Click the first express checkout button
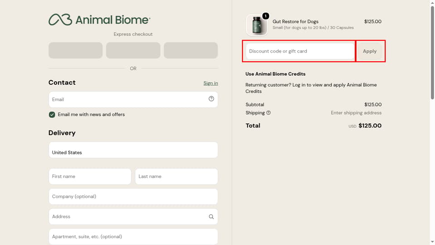 pos(76,50)
